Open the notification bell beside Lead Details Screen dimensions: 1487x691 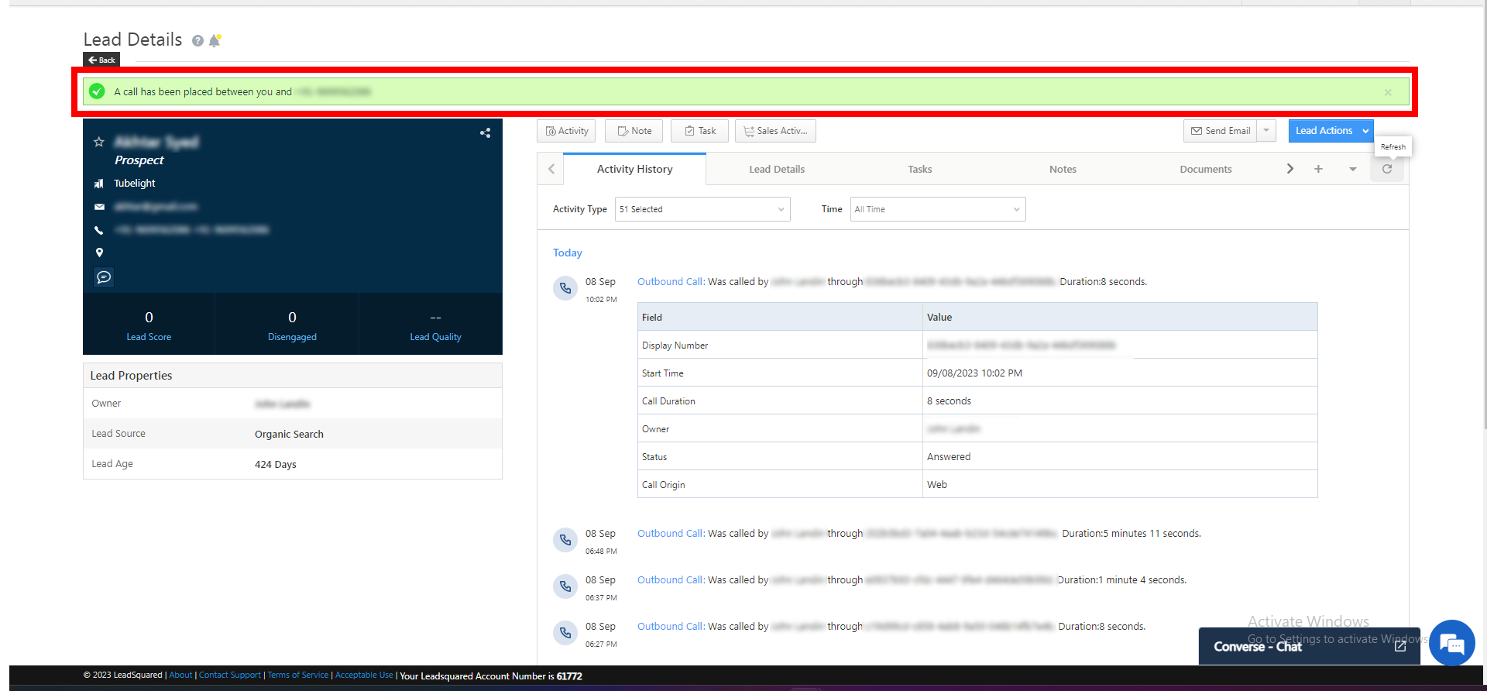tap(215, 40)
